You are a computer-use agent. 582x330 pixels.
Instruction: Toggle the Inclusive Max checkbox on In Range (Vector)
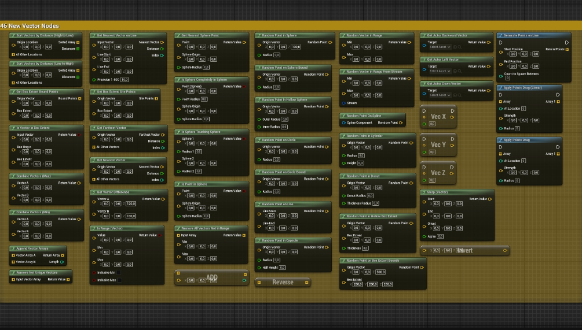(x=119, y=280)
